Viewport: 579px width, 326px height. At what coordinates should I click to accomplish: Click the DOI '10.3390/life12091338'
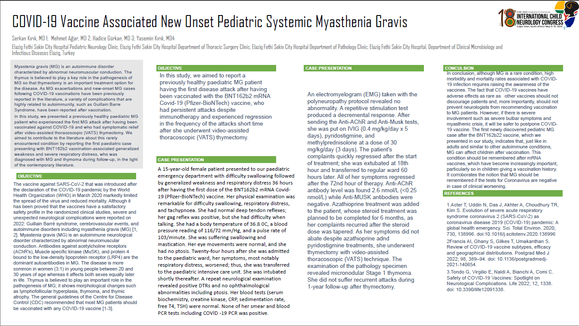479,289
